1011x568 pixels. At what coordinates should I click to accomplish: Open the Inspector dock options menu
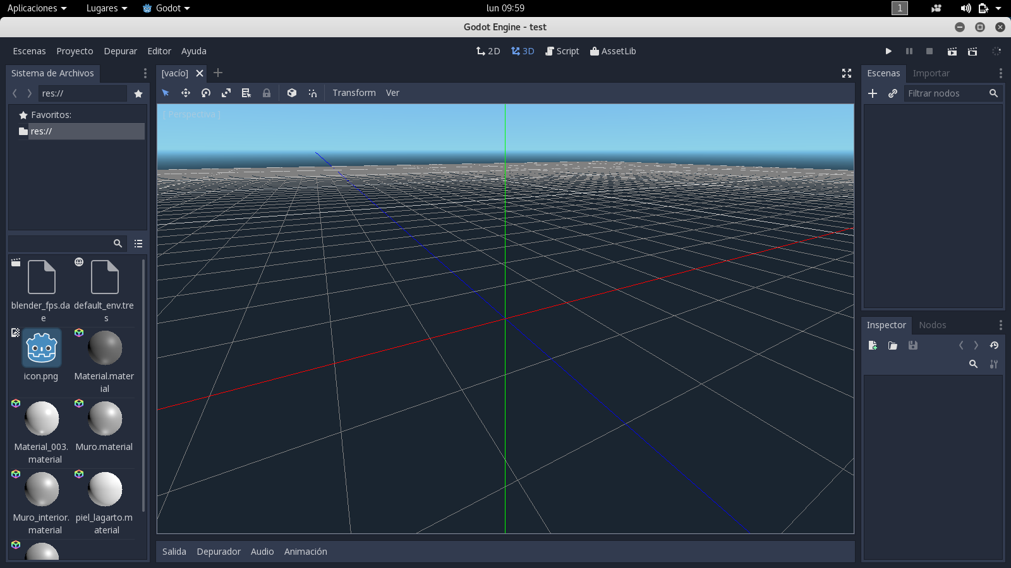point(1000,325)
